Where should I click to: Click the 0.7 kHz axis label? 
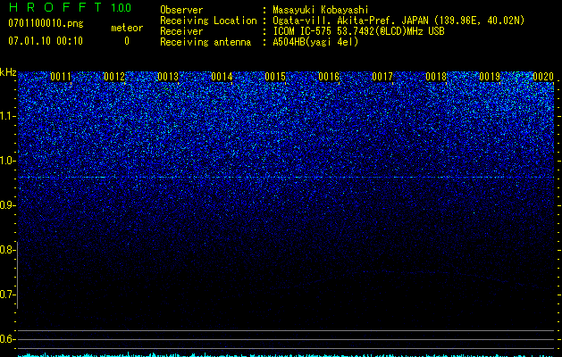click(x=7, y=295)
